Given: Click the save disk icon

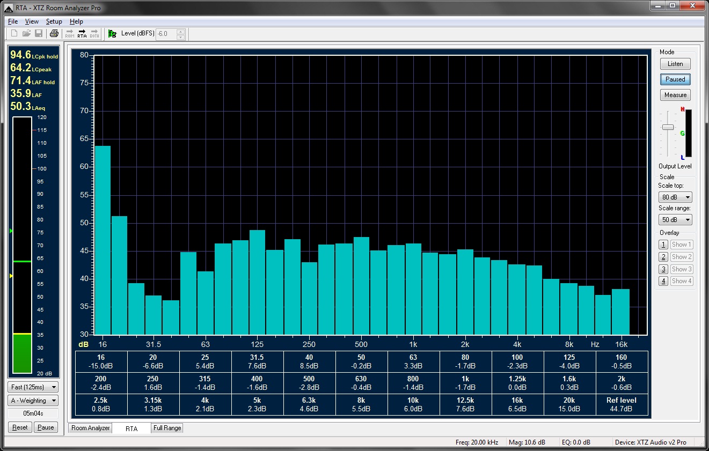Looking at the screenshot, I should (39, 34).
